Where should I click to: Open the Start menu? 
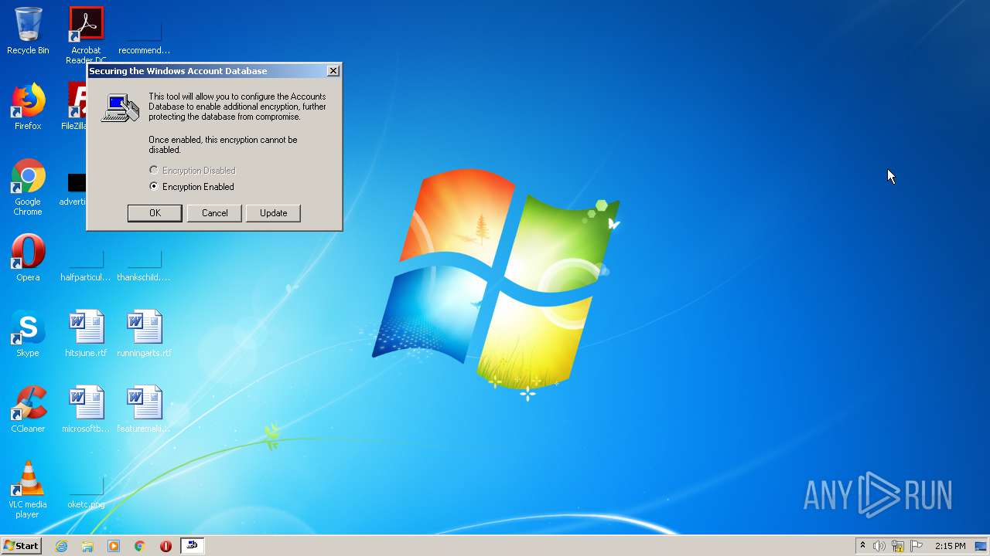click(x=21, y=546)
